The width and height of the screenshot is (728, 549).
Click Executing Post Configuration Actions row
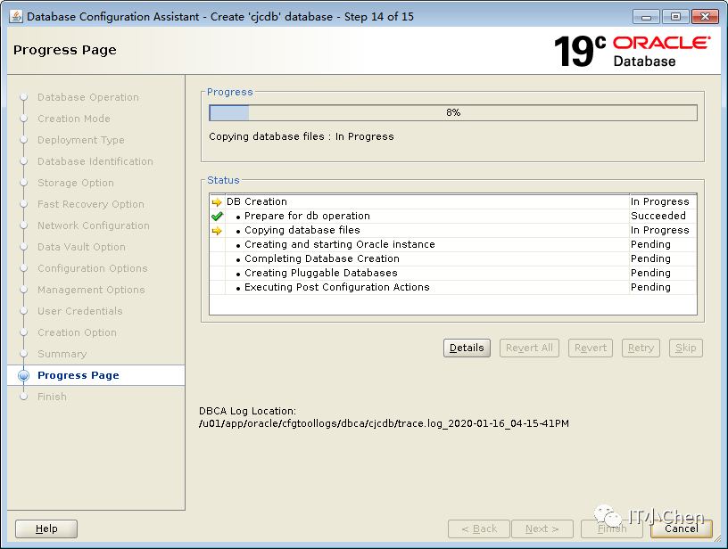453,288
